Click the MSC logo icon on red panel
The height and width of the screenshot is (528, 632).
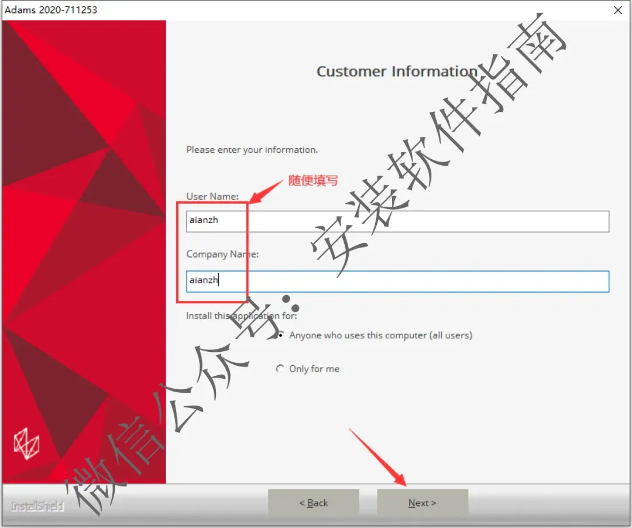coord(26,444)
